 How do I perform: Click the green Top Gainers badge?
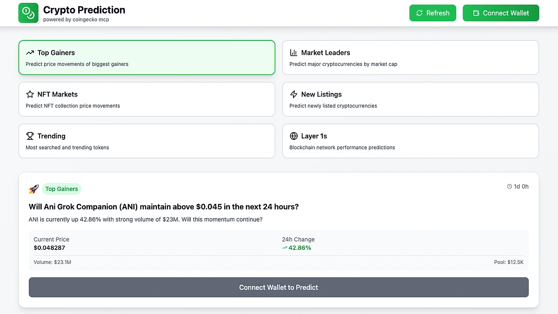(x=62, y=189)
